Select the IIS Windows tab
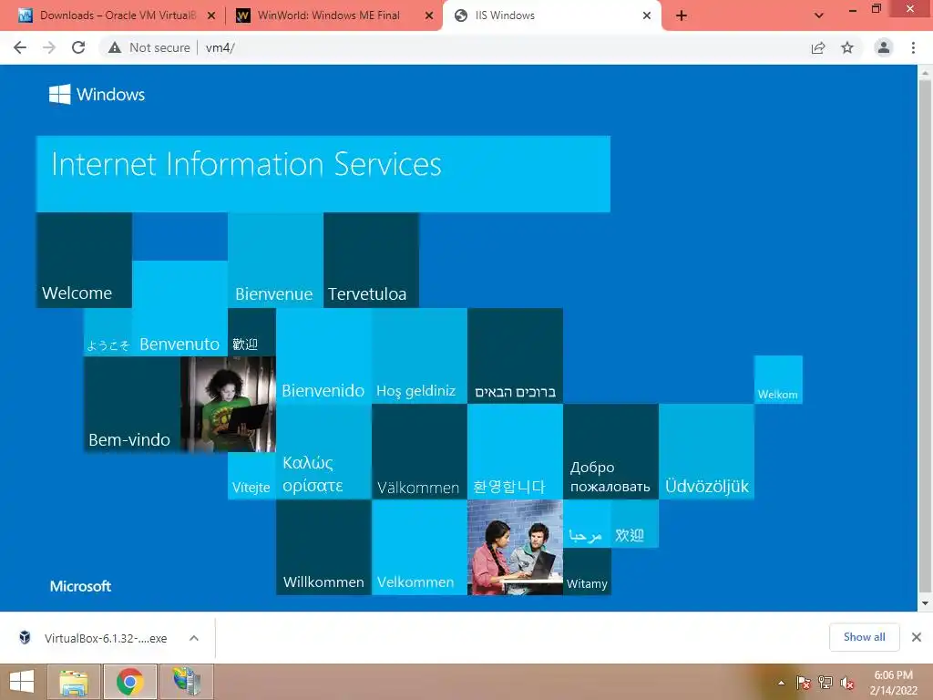 (x=552, y=15)
